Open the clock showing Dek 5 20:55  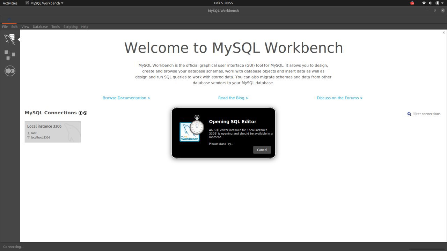[223, 3]
